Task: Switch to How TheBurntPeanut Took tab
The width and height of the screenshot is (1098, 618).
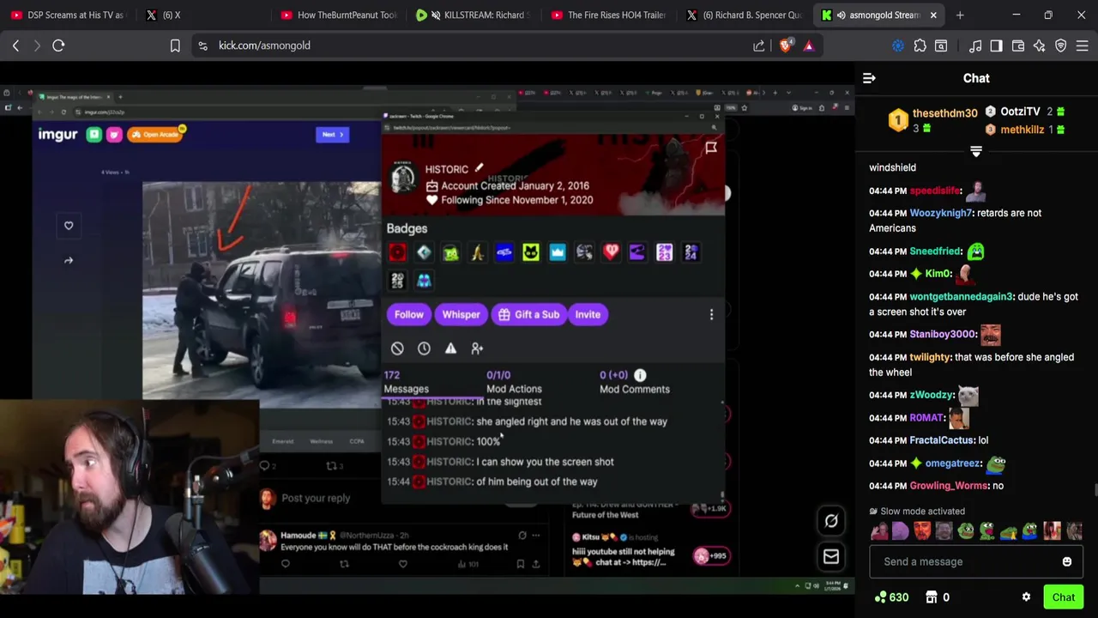Action: tap(339, 15)
